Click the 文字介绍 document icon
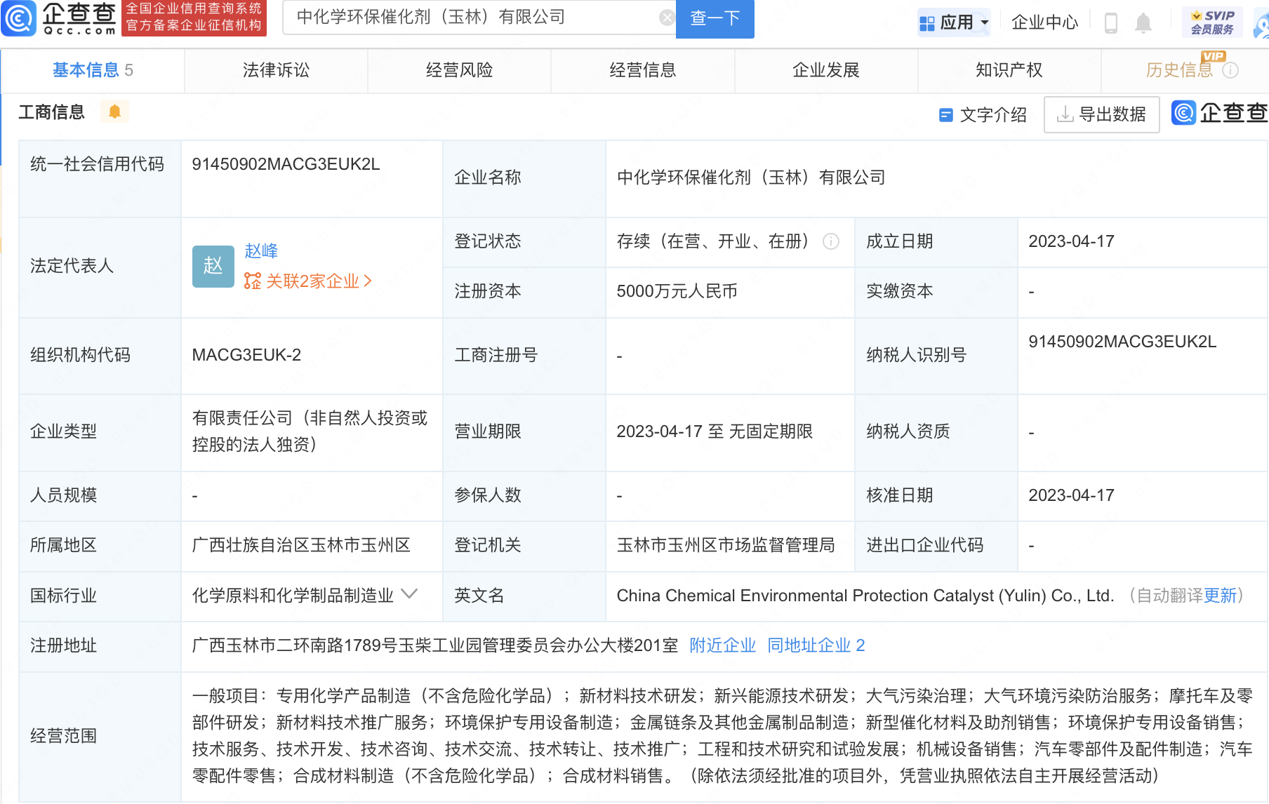This screenshot has width=1269, height=804. click(946, 115)
